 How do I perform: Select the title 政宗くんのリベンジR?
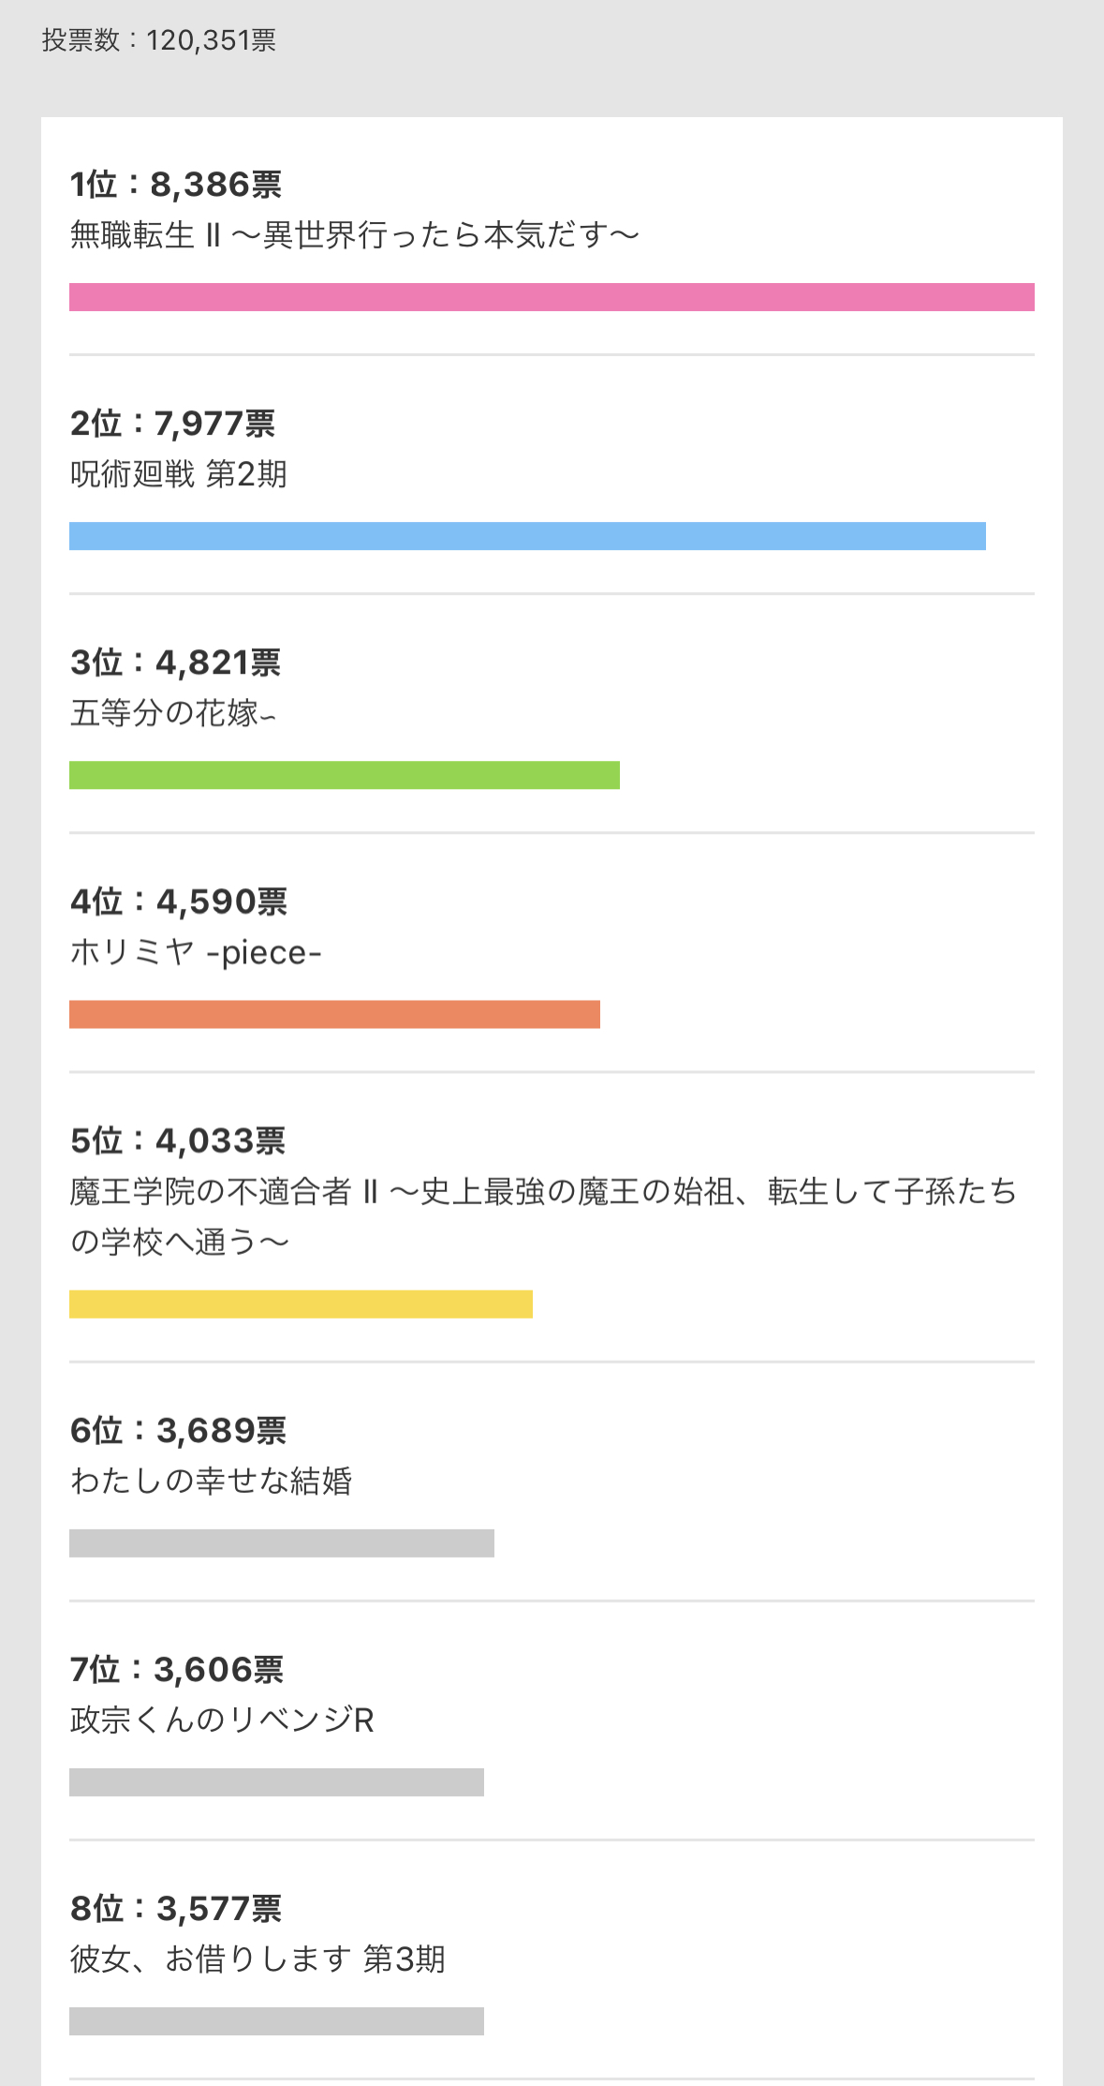coord(222,1720)
